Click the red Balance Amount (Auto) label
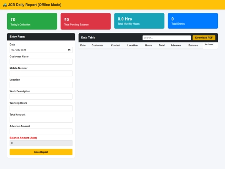The width and height of the screenshot is (225, 169). coord(23,138)
